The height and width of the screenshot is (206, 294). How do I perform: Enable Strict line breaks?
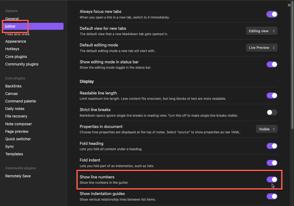point(272,112)
